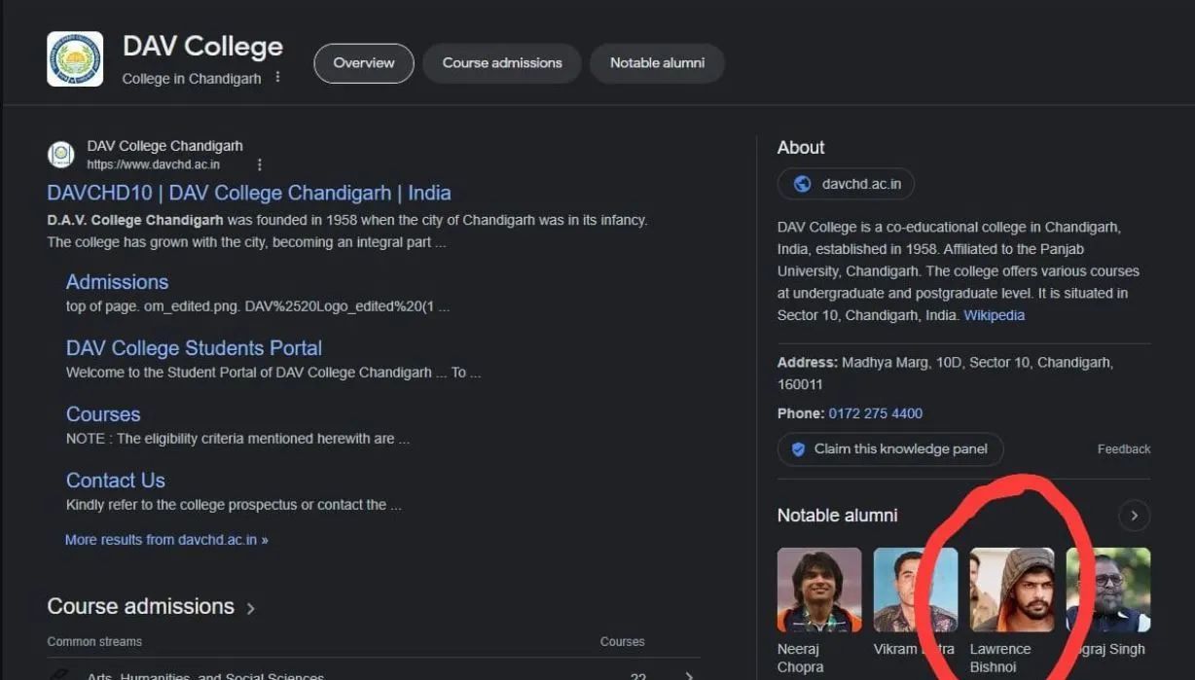Image resolution: width=1195 pixels, height=680 pixels.
Task: Show more results from davchd.ac.in
Action: pos(166,540)
